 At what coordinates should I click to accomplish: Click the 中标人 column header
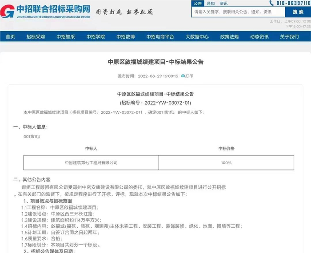coord(91,148)
